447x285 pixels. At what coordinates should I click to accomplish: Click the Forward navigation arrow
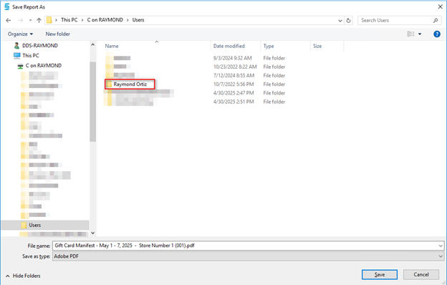[x=21, y=20]
